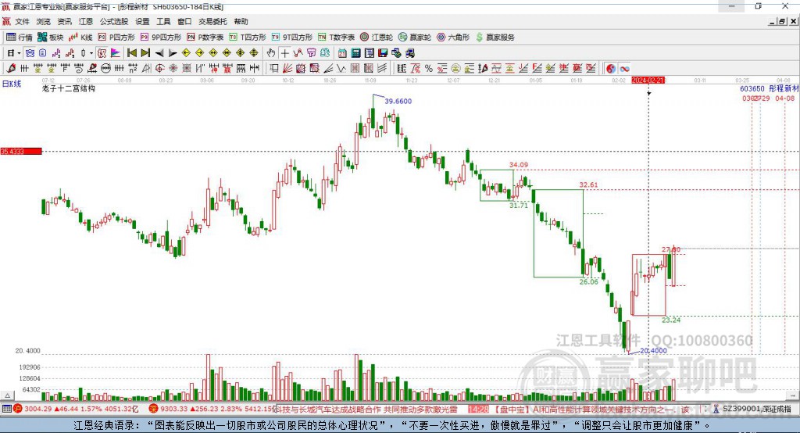Image resolution: width=800 pixels, height=433 pixels.
Task: Toggle the highlighted red 权 icon
Action: [x=102, y=53]
